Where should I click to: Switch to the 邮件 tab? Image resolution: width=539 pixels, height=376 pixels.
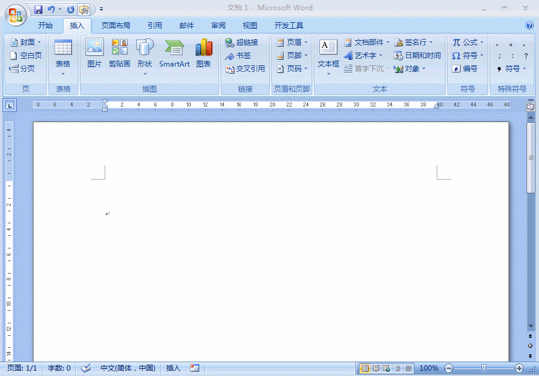coord(187,26)
